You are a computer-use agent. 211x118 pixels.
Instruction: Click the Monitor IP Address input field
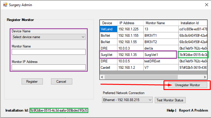click(49, 67)
